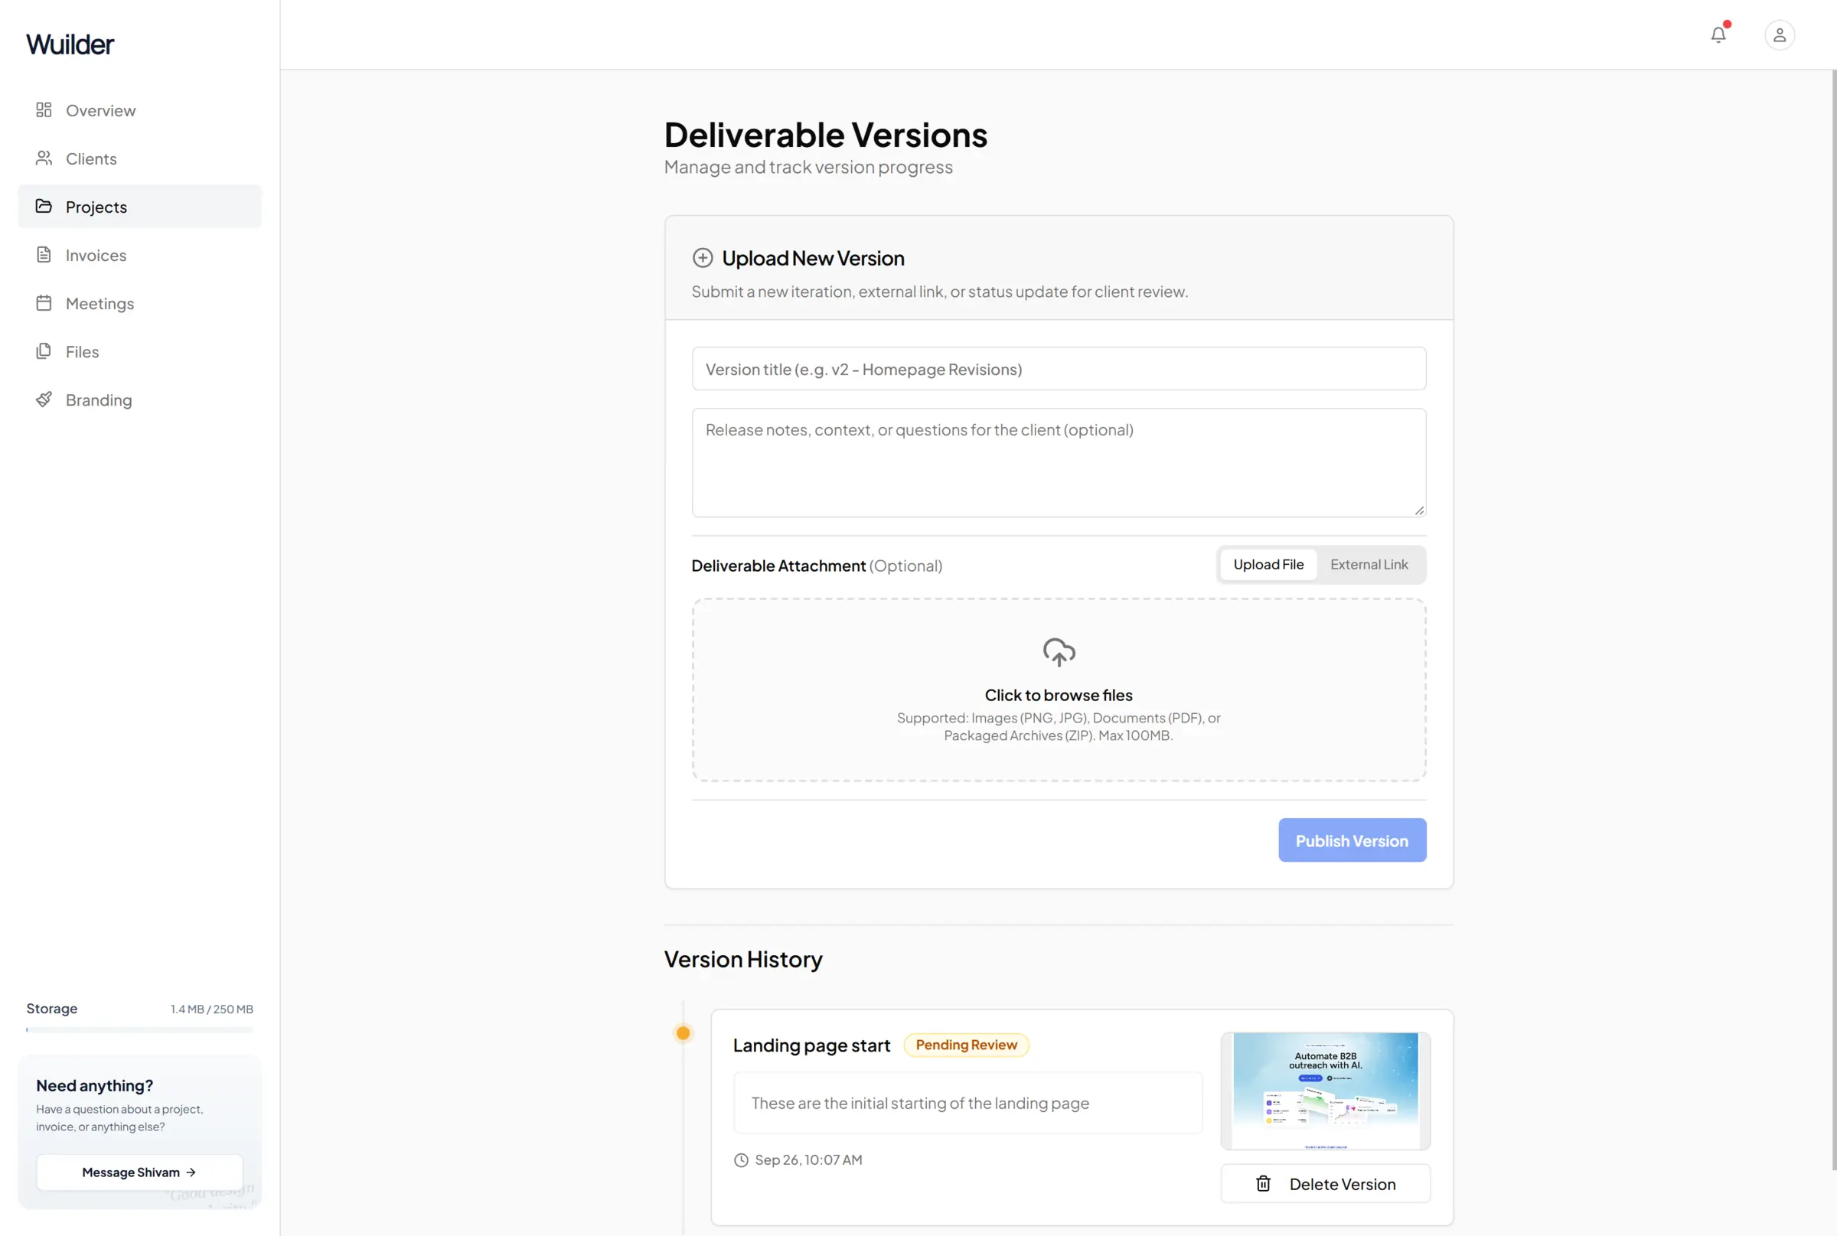
Task: Click the Publish Version button
Action: (1351, 840)
